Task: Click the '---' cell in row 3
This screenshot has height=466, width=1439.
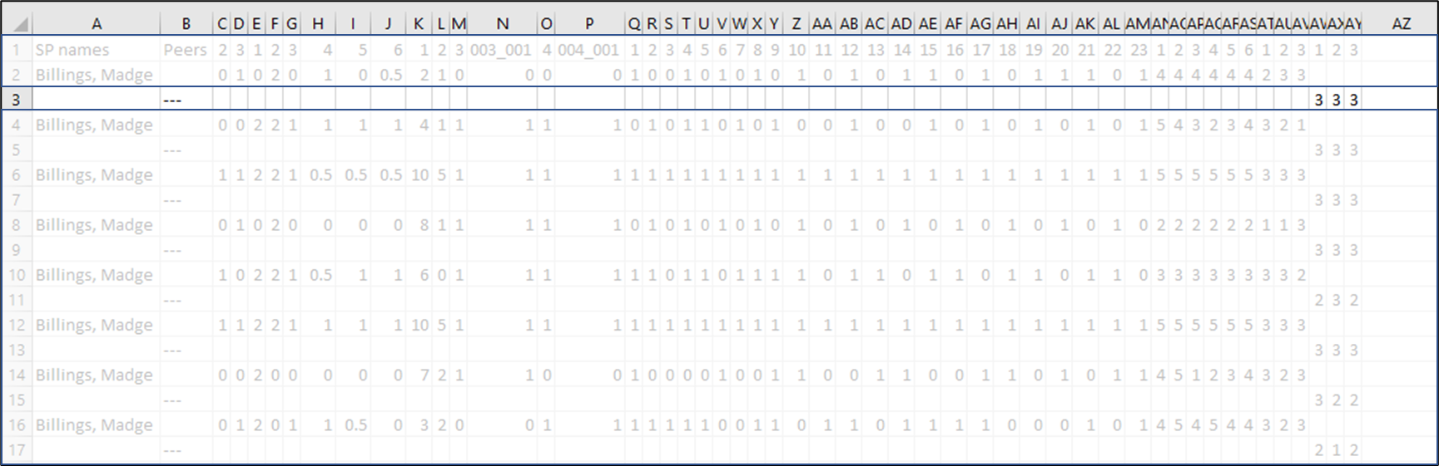Action: [172, 101]
